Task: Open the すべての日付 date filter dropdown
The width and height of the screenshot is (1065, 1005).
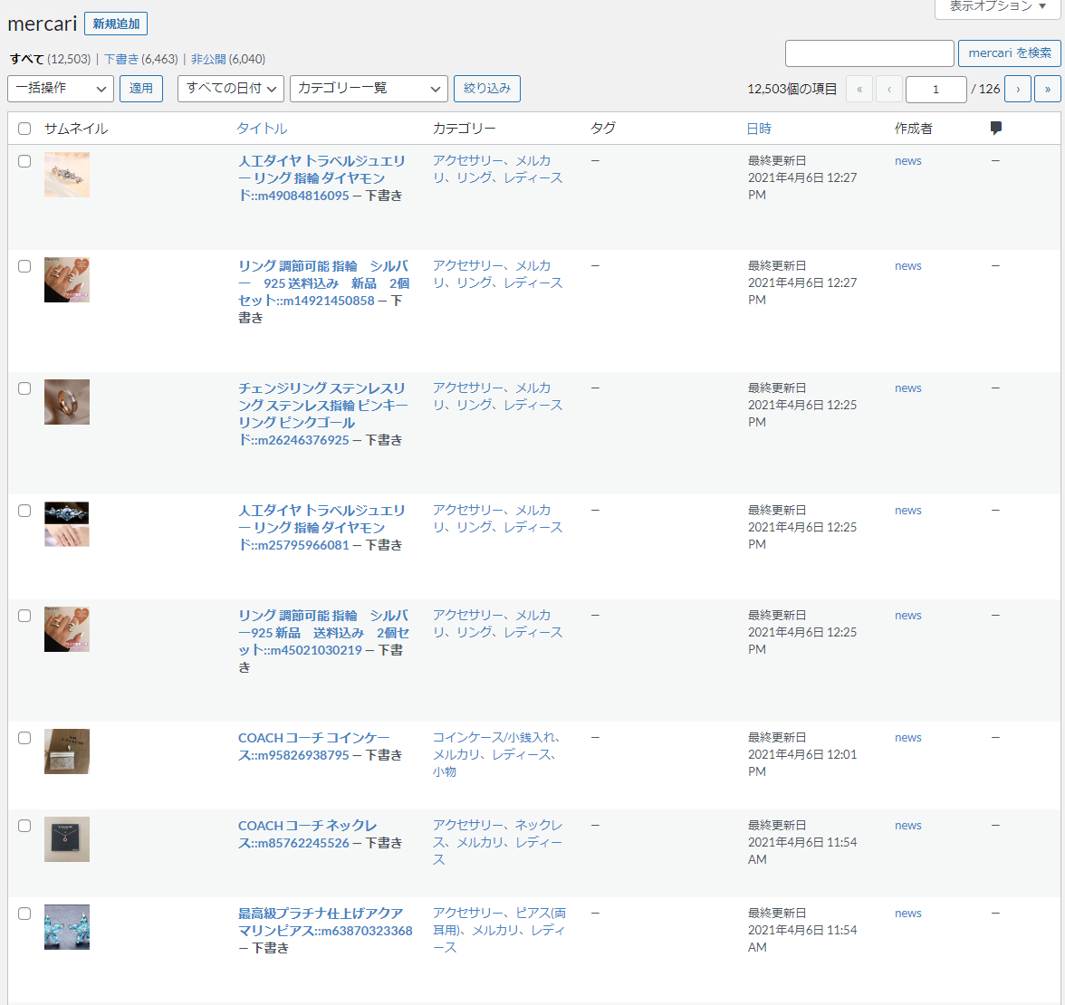Action: pos(230,89)
